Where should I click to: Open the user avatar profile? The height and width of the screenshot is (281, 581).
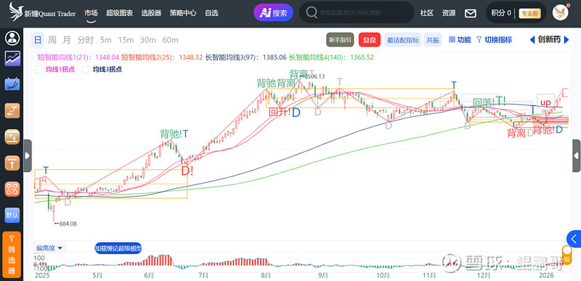click(x=560, y=12)
